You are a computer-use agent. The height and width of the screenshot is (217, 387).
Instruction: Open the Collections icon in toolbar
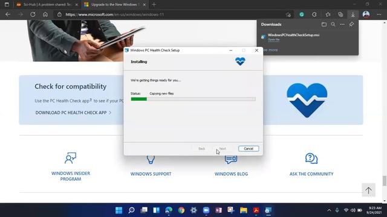pyautogui.click(x=340, y=14)
